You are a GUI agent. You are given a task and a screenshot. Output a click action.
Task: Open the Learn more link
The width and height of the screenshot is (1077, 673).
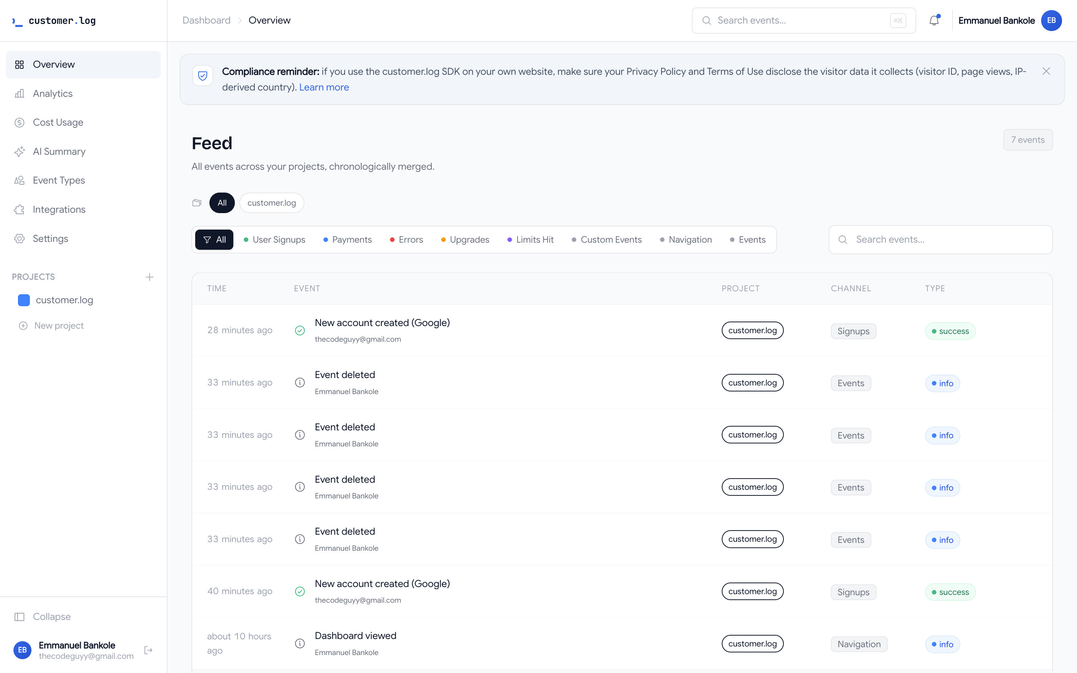[324, 87]
